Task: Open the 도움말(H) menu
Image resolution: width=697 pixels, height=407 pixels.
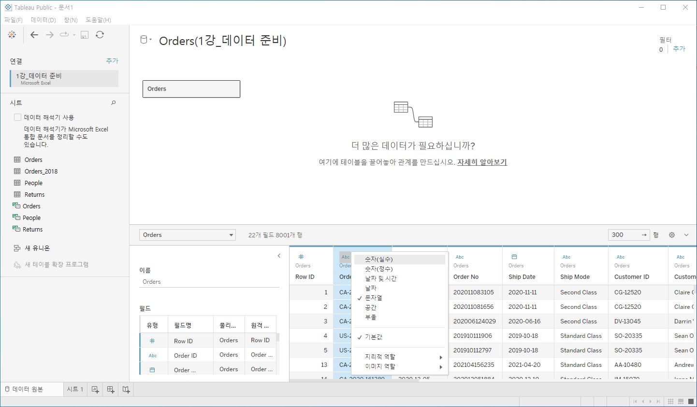Action: click(x=98, y=20)
